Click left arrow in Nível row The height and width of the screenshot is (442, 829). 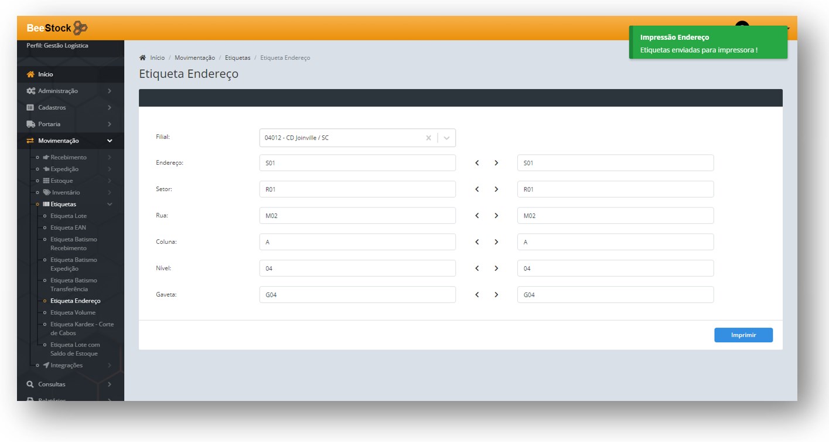[477, 268]
